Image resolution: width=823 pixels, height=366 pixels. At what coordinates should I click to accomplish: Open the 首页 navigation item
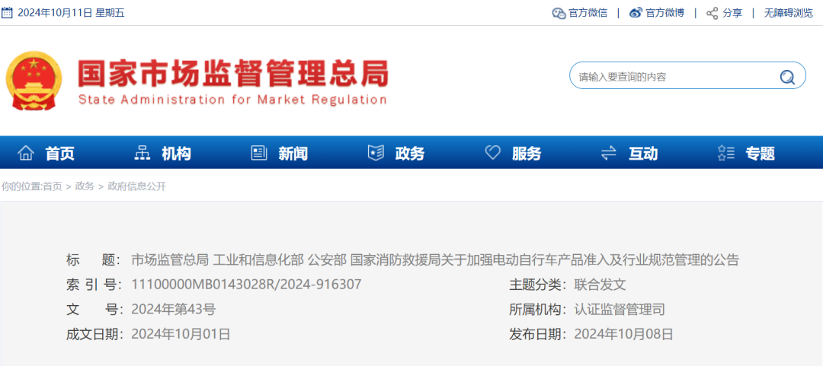click(60, 154)
